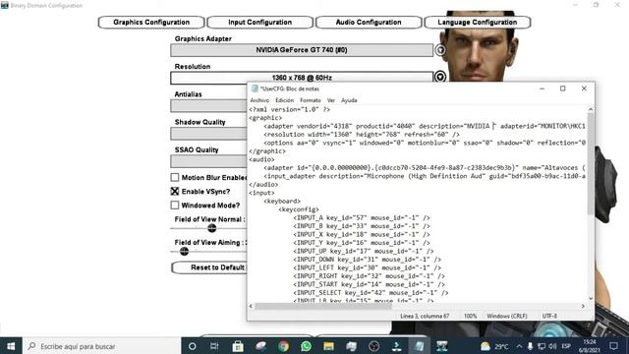
Task: Open the Ayuda menu in Notepad
Action: coord(349,100)
